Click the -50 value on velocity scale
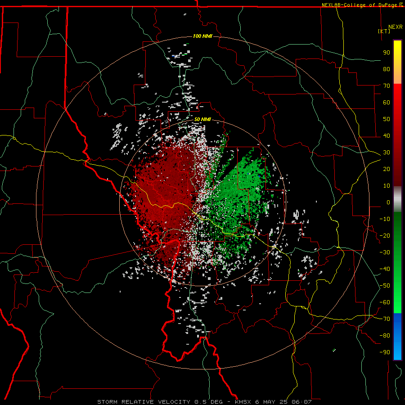405x405 pixels. click(x=385, y=286)
